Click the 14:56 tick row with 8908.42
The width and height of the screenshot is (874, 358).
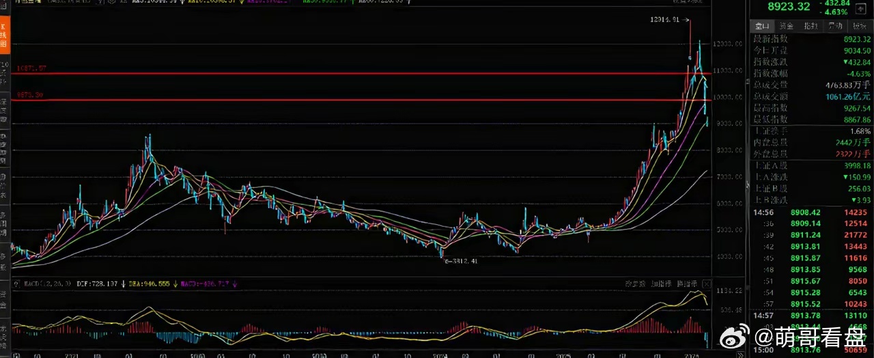[811, 212]
